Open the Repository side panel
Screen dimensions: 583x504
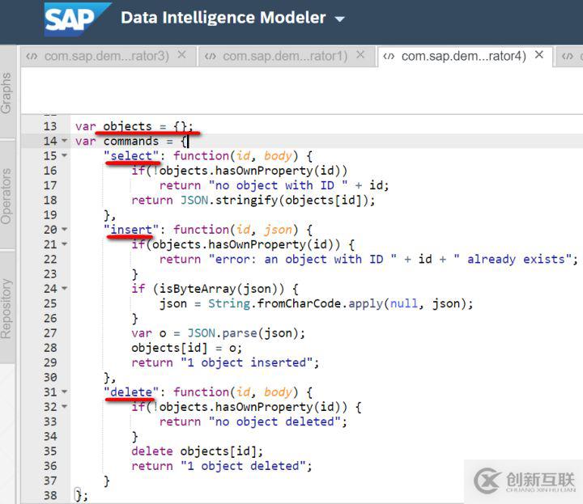point(7,307)
